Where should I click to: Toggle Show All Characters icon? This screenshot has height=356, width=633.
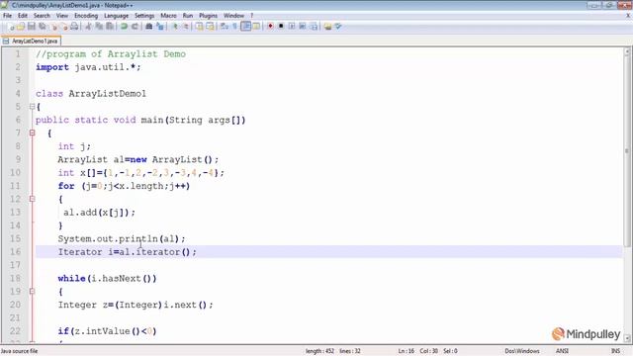[235, 27]
